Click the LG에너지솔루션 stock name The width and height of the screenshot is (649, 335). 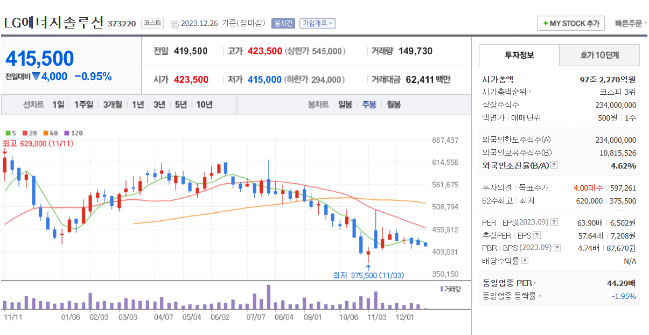[x=53, y=23]
